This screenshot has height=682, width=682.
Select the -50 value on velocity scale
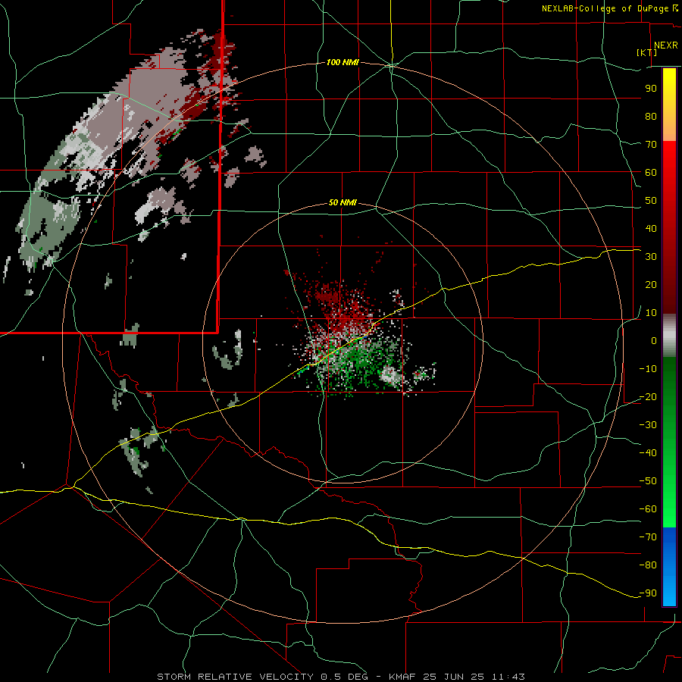pyautogui.click(x=648, y=481)
